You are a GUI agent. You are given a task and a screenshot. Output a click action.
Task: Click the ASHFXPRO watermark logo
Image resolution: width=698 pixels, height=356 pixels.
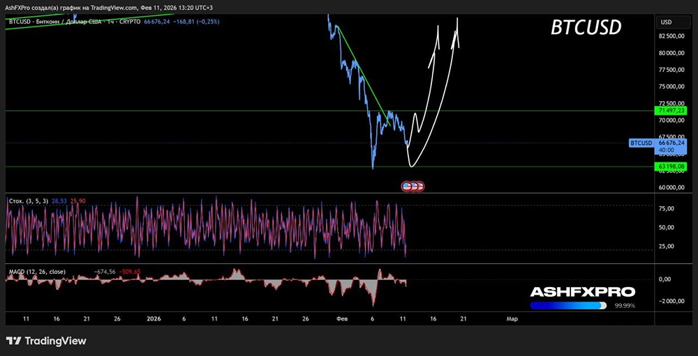[582, 292]
